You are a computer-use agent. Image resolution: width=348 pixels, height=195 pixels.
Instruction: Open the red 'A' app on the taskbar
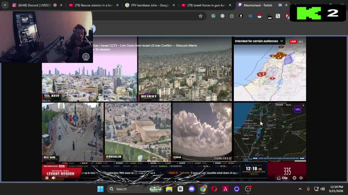coord(225,189)
